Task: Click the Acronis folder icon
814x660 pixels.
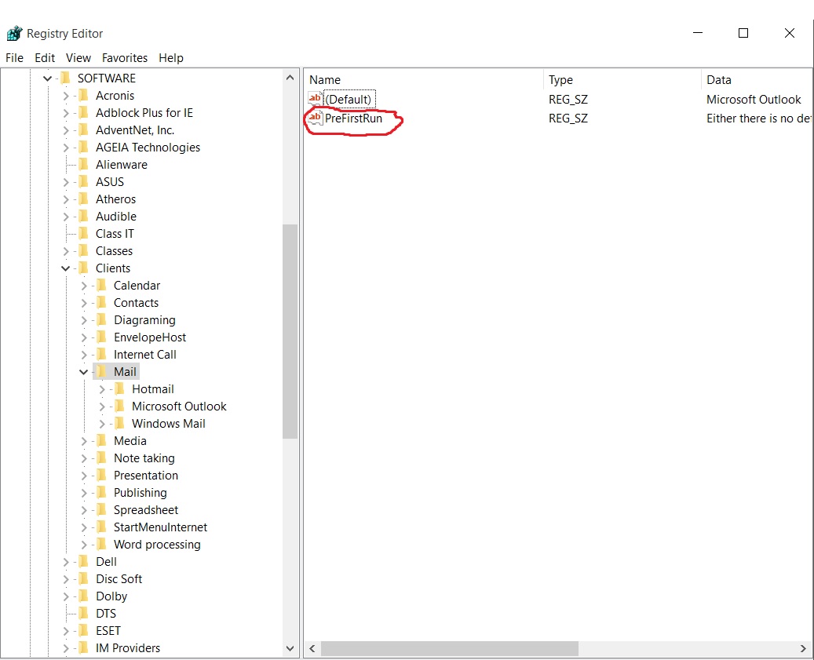Action: (83, 96)
